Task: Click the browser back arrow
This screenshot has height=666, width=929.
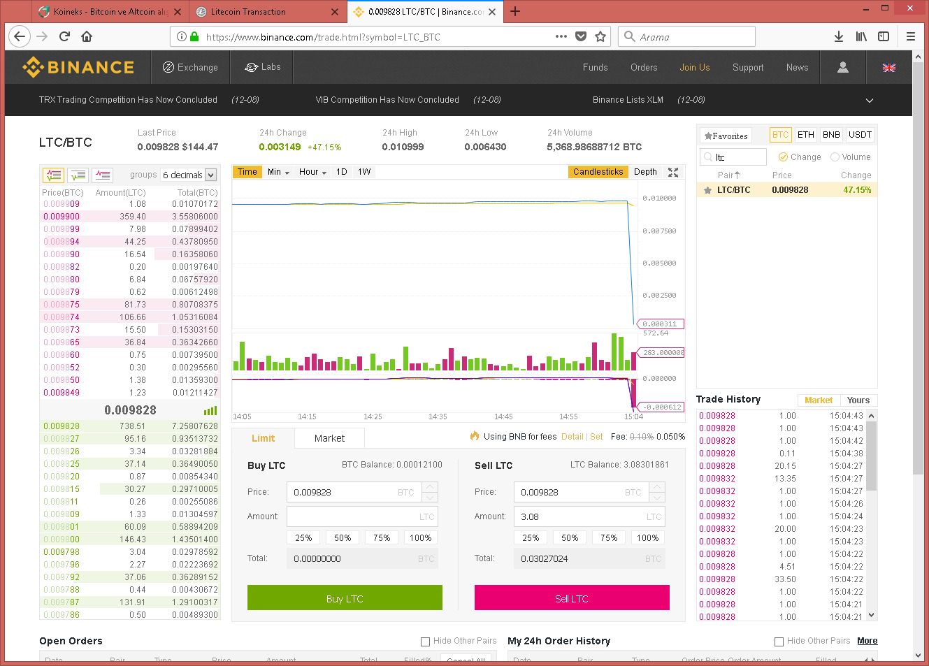Action: click(20, 36)
